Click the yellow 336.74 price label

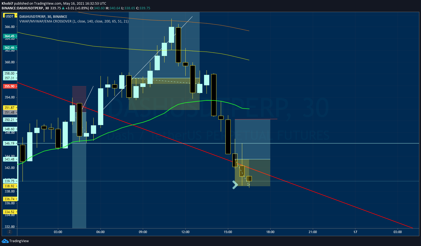10,199
